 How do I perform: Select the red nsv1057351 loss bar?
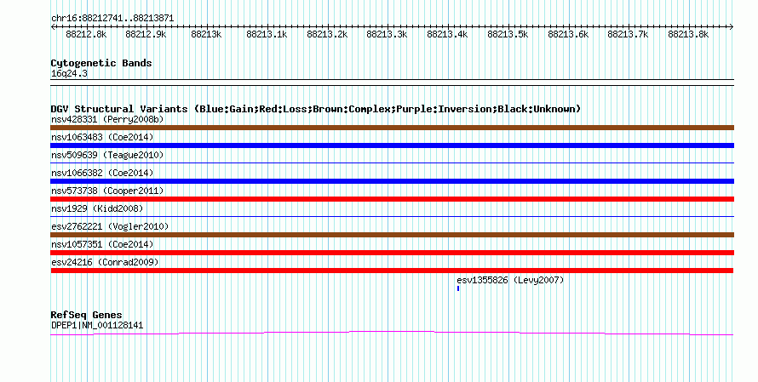coord(392,253)
